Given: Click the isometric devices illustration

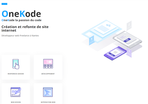Looking at the screenshot, I should [x=112, y=40].
